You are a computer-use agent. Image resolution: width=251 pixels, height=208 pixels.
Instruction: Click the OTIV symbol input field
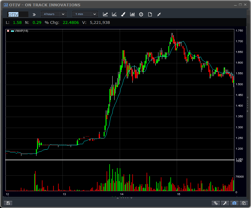(18, 15)
